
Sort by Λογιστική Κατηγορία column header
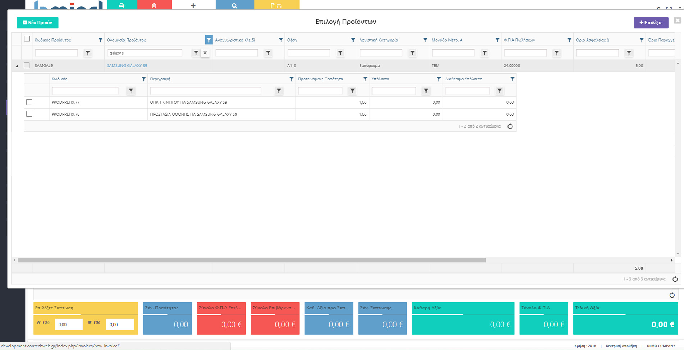coord(379,40)
